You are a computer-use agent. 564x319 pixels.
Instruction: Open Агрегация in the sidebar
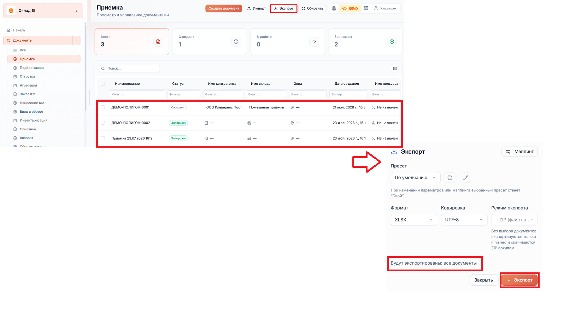(28, 85)
